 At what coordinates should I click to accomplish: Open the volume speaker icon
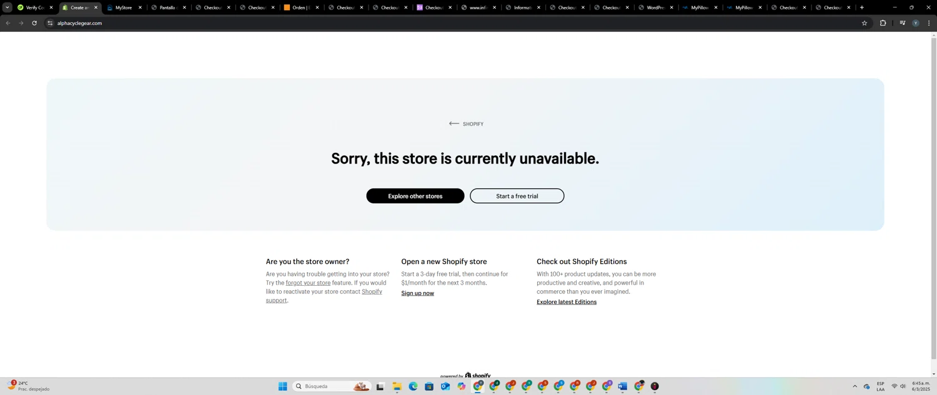pos(903,386)
